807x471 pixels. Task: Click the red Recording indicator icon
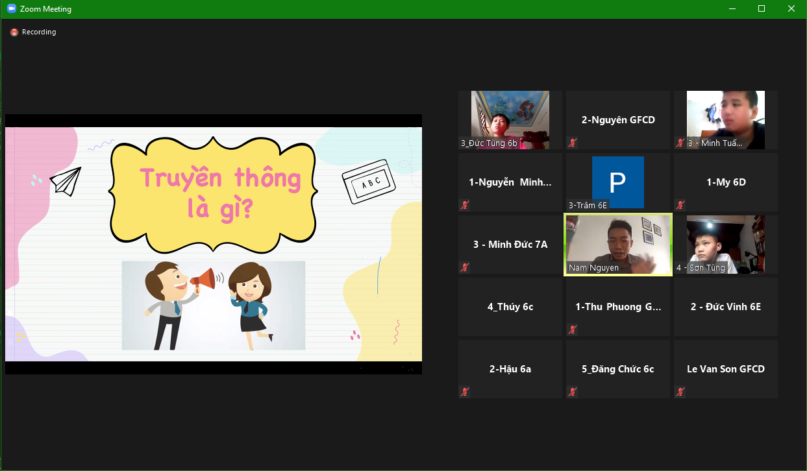pyautogui.click(x=14, y=32)
